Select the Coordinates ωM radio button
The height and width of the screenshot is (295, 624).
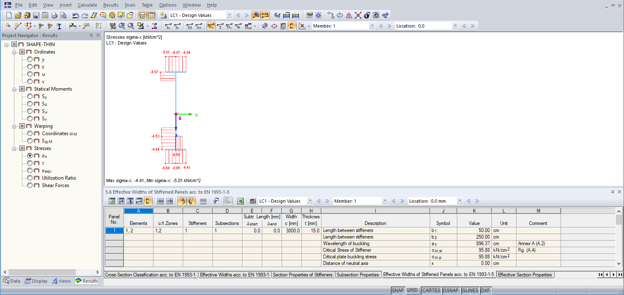30,133
